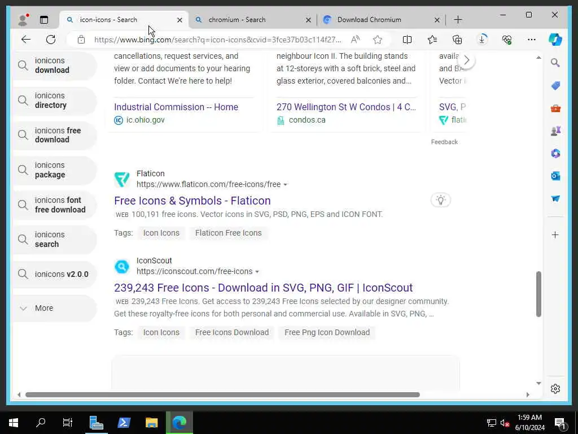578x434 pixels.
Task: Add this page to favorites star
Action: pyautogui.click(x=377, y=40)
